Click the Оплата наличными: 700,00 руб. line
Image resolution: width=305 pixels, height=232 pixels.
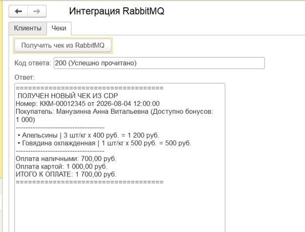point(66,159)
